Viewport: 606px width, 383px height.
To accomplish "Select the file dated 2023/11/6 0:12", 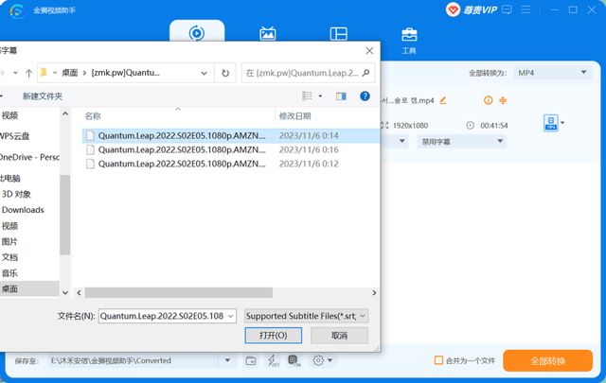I will pyautogui.click(x=231, y=164).
